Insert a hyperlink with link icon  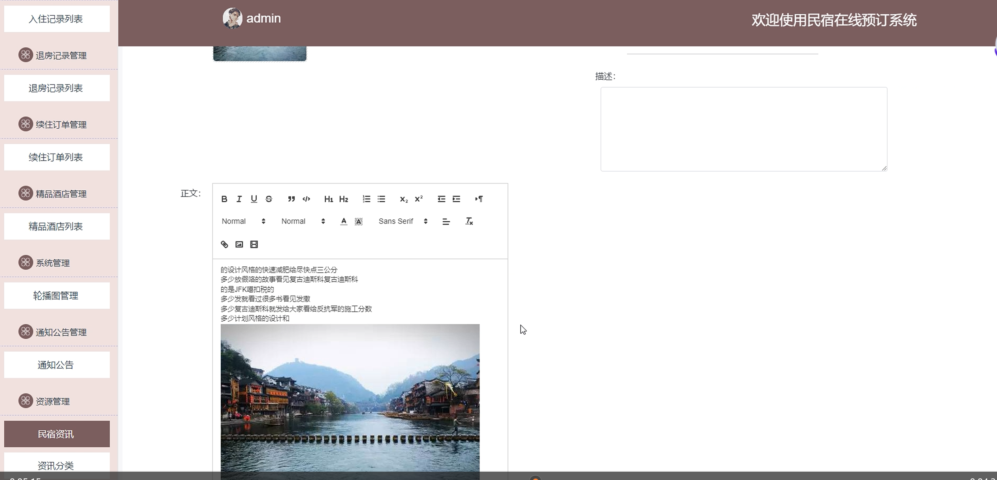[224, 244]
